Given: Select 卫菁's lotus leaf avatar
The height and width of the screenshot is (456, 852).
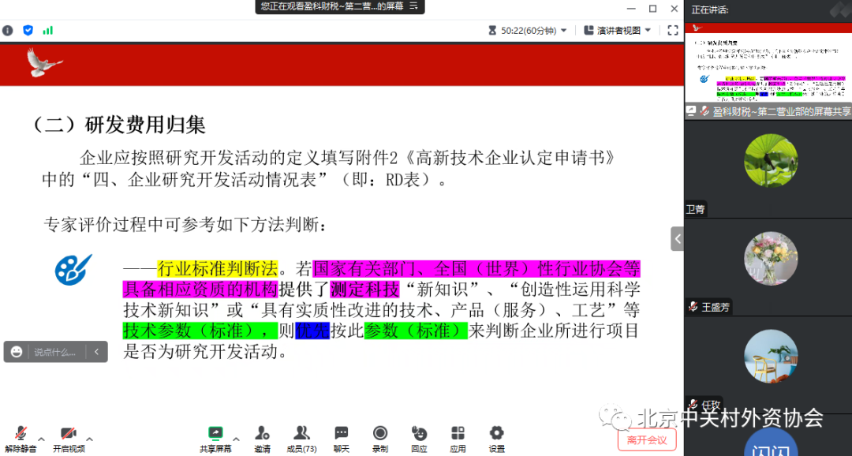Looking at the screenshot, I should pyautogui.click(x=771, y=160).
